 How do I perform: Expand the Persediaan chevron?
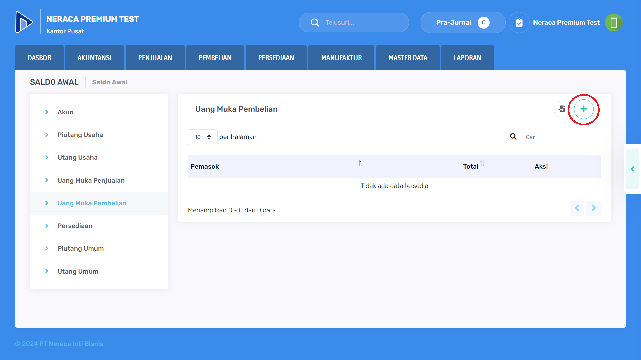(47, 226)
